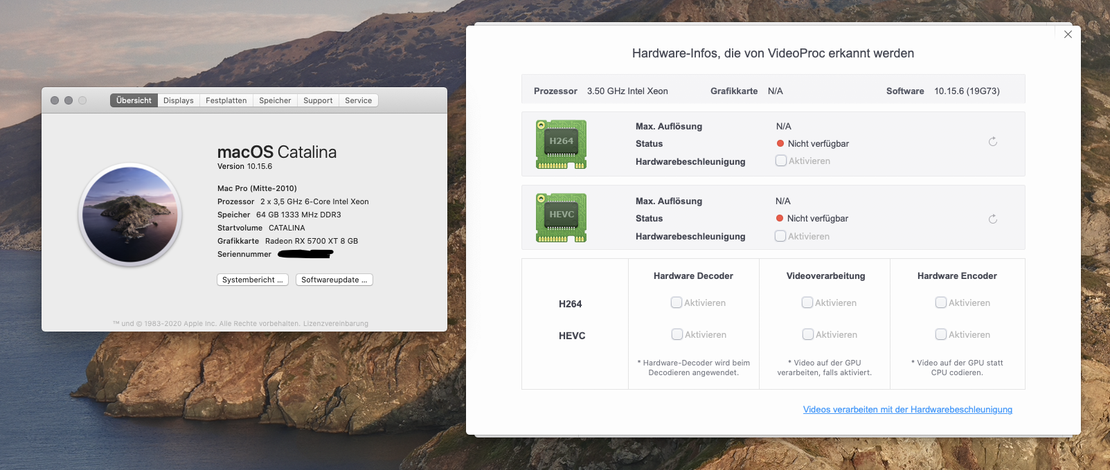Screen dimensions: 1110x470
Task: Toggle HEVC Videoverarbeitung checkbox
Action: [x=808, y=334]
